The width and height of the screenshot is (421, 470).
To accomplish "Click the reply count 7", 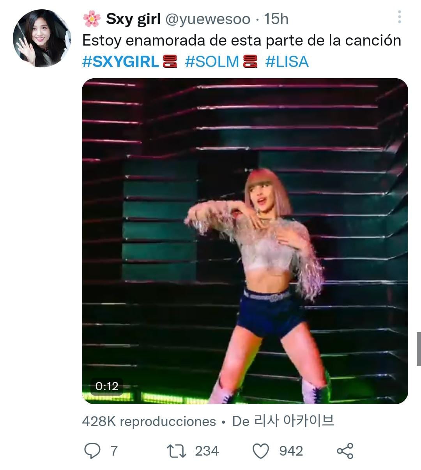I will click(114, 451).
